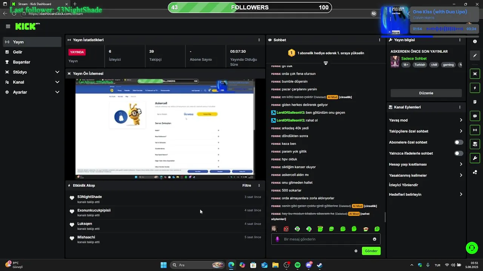This screenshot has width=483, height=271.
Task: Click the broadcast signal icon in sidebar
Action: 475,130
